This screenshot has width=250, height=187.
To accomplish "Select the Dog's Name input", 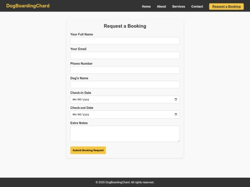I will [125, 84].
